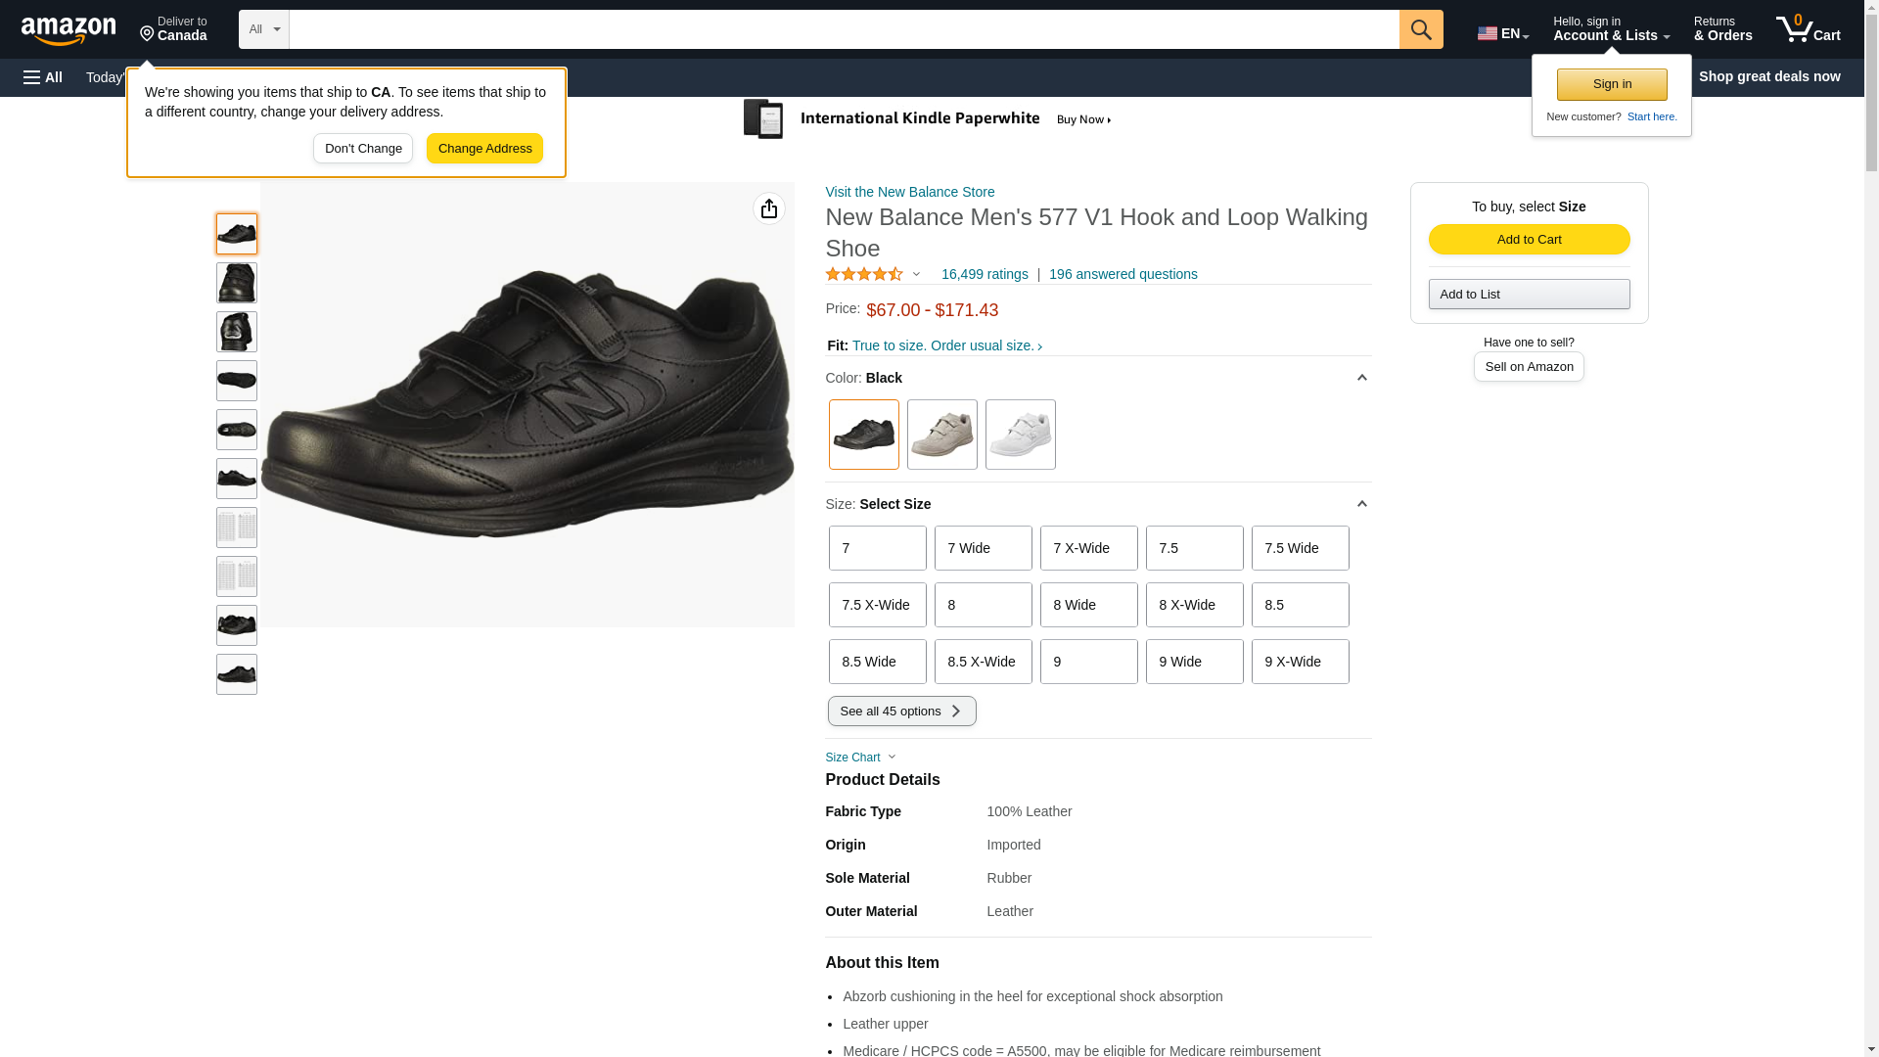Click the Deliver to Canada location icon
This screenshot has width=1879, height=1057.
click(148, 35)
